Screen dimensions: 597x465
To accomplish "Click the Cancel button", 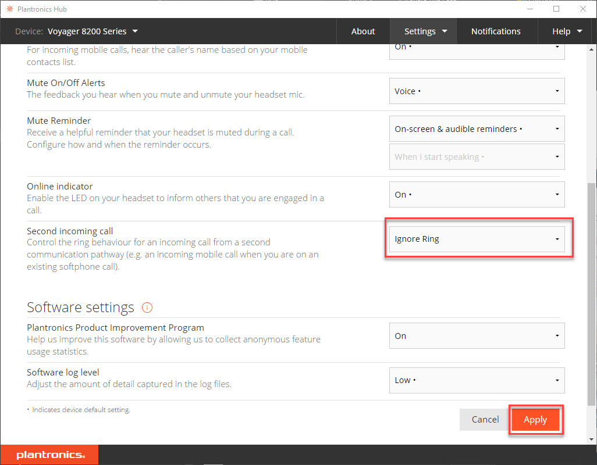I will (485, 420).
